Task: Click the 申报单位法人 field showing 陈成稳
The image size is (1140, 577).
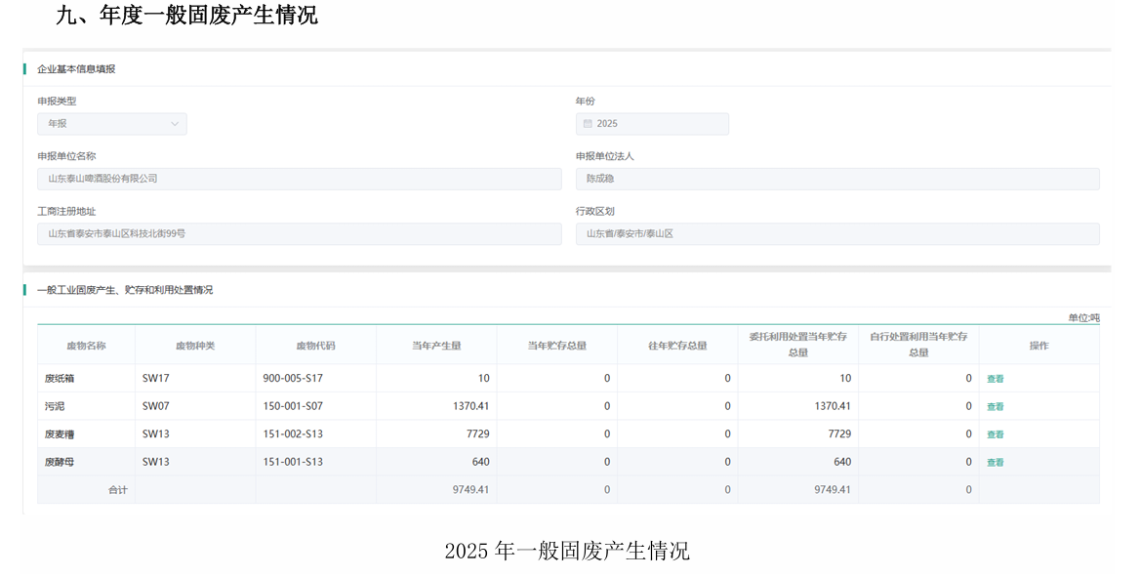Action: (836, 179)
